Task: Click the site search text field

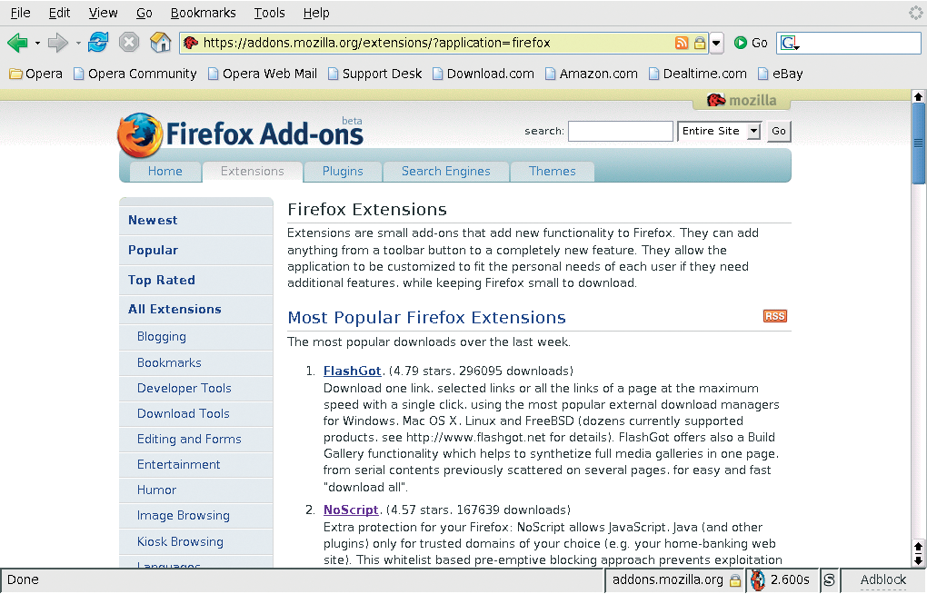Action: point(620,131)
